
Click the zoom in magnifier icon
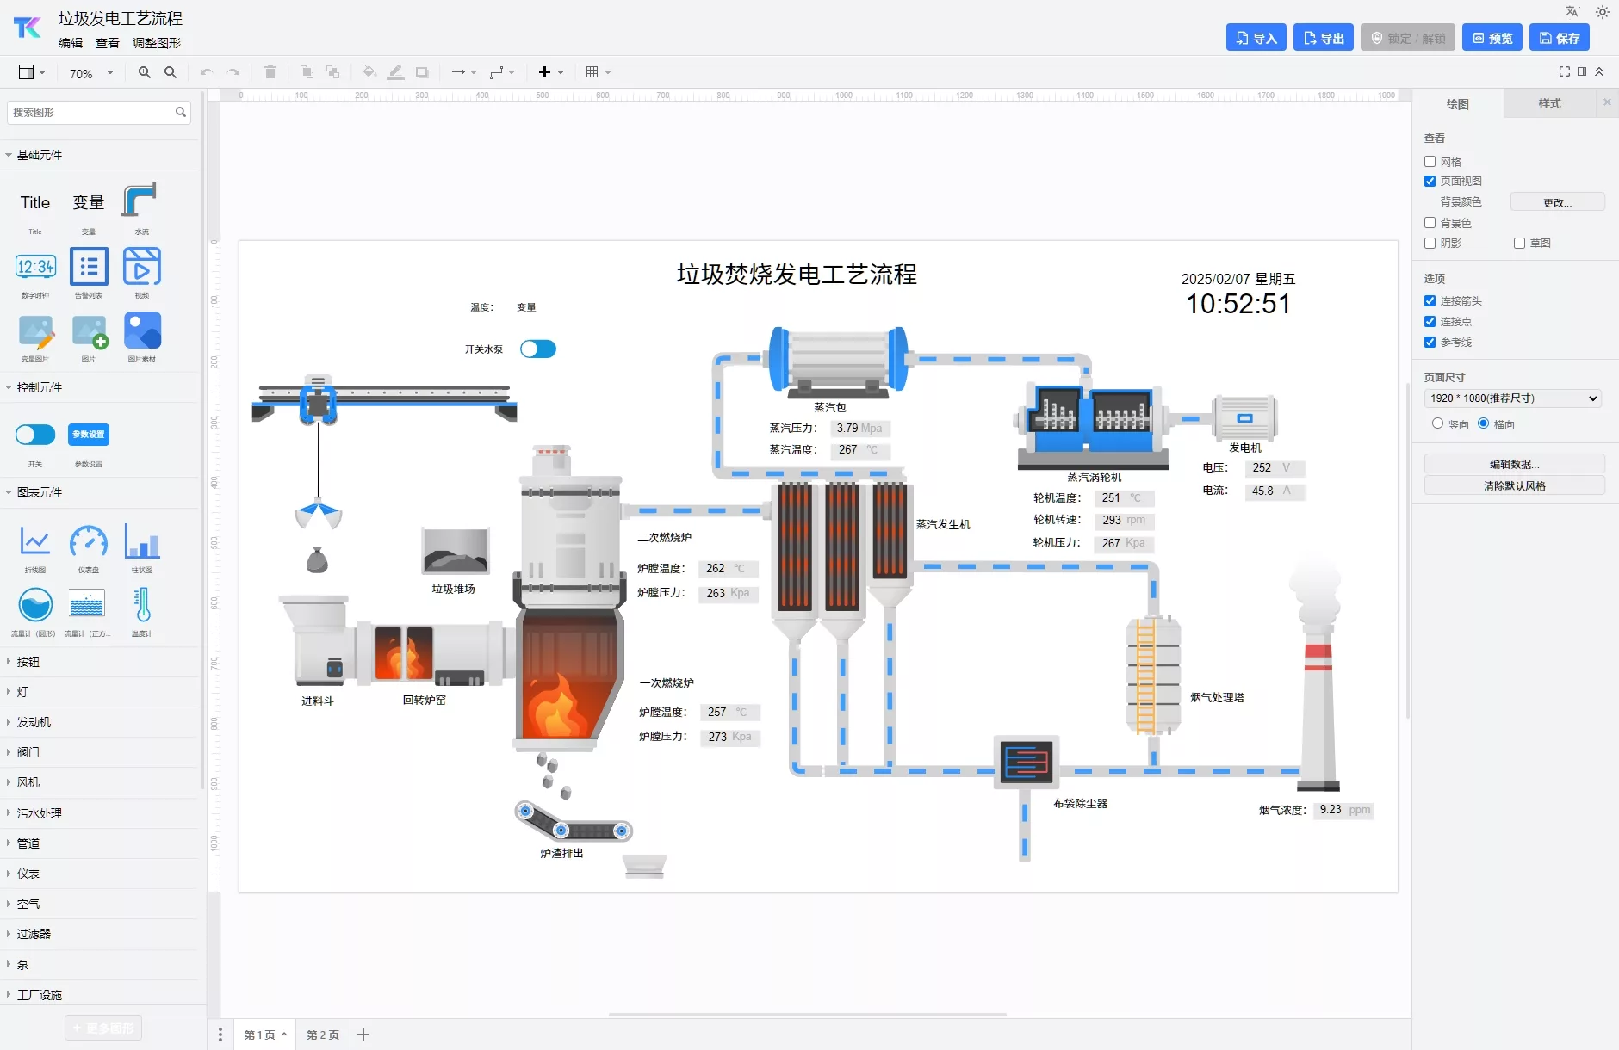click(x=144, y=73)
